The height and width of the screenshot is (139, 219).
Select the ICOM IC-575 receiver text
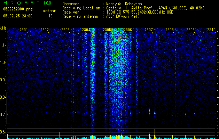click(x=140, y=12)
